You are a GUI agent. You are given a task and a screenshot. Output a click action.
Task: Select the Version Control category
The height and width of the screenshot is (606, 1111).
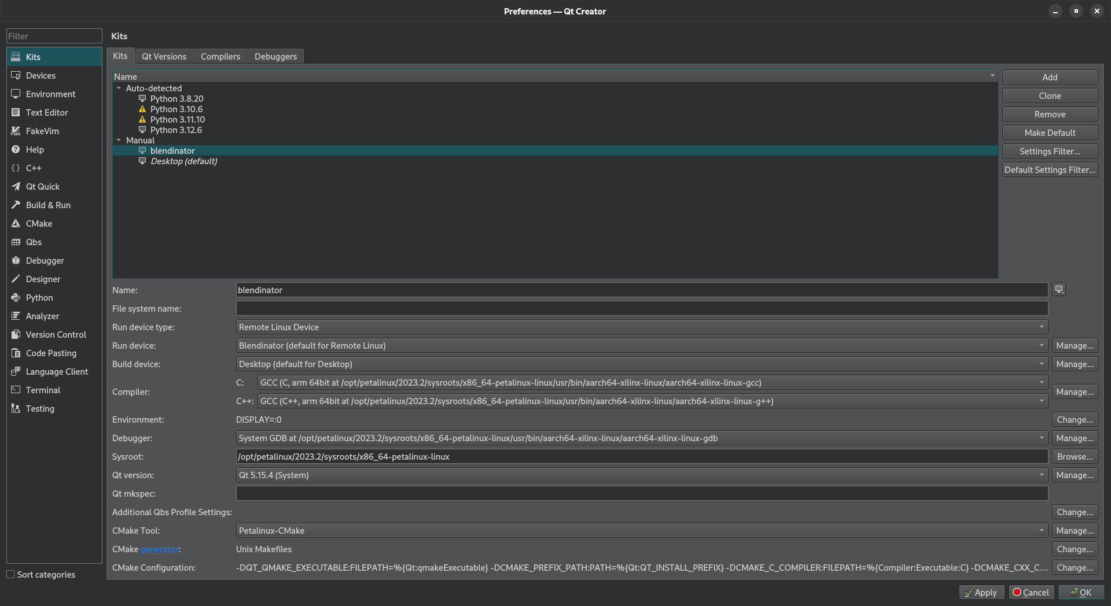click(56, 335)
